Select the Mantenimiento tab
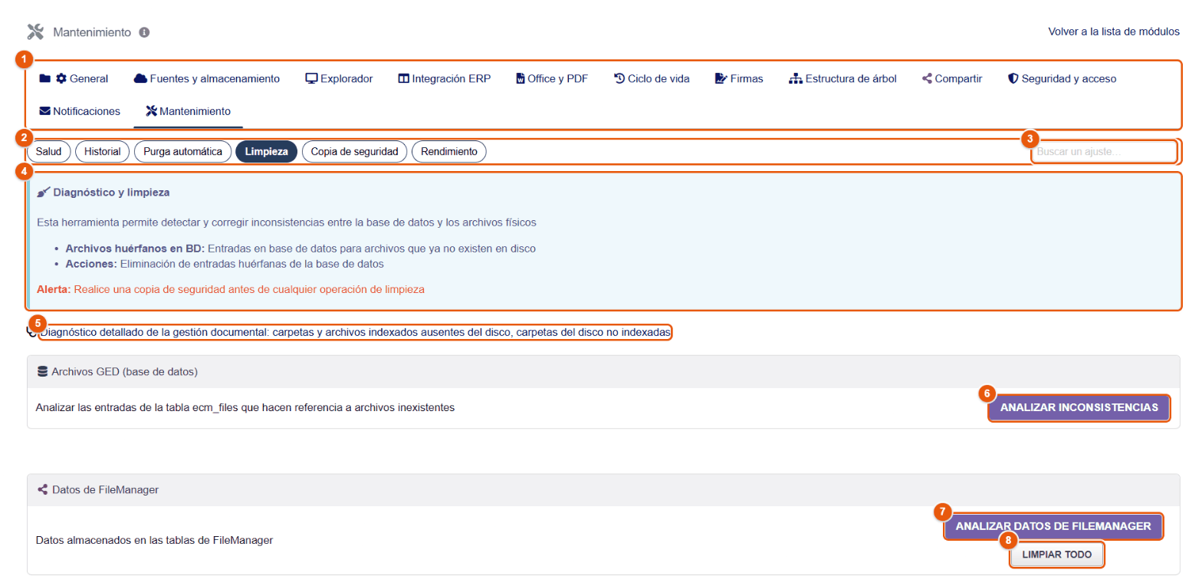This screenshot has height=586, width=1202. click(188, 111)
